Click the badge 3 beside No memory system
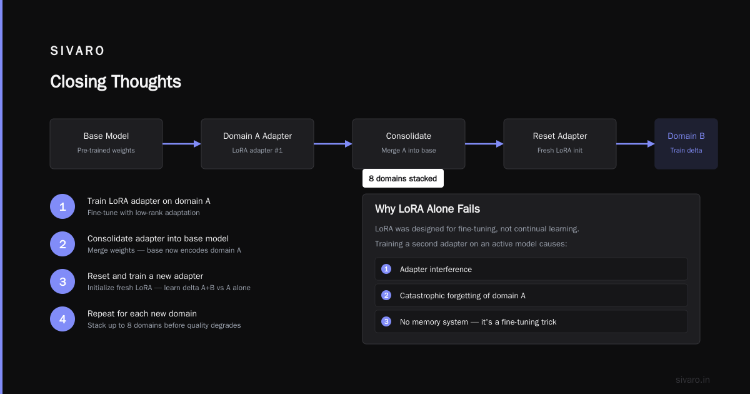Viewport: 750px width, 394px height. (386, 321)
